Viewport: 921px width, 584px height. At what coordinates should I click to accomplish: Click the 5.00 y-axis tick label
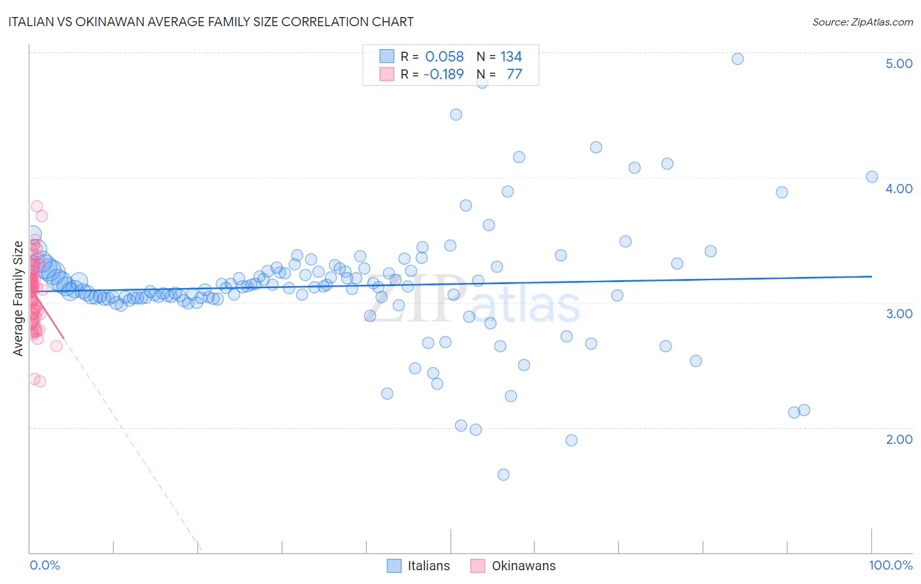899,64
